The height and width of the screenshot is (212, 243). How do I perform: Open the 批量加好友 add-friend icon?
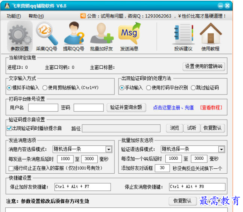(x=102, y=37)
